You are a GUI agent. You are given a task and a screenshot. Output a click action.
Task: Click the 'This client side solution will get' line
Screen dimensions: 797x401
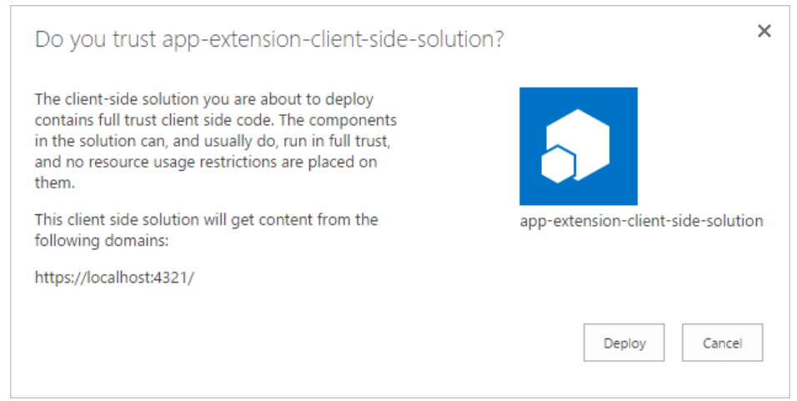coord(206,220)
